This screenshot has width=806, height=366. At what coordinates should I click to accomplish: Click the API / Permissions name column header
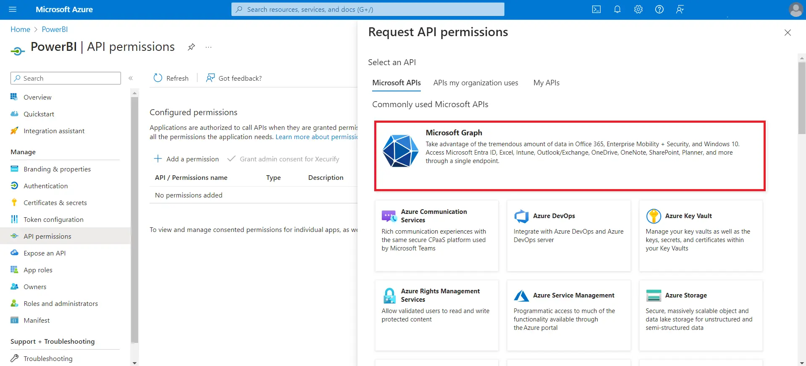pyautogui.click(x=191, y=178)
